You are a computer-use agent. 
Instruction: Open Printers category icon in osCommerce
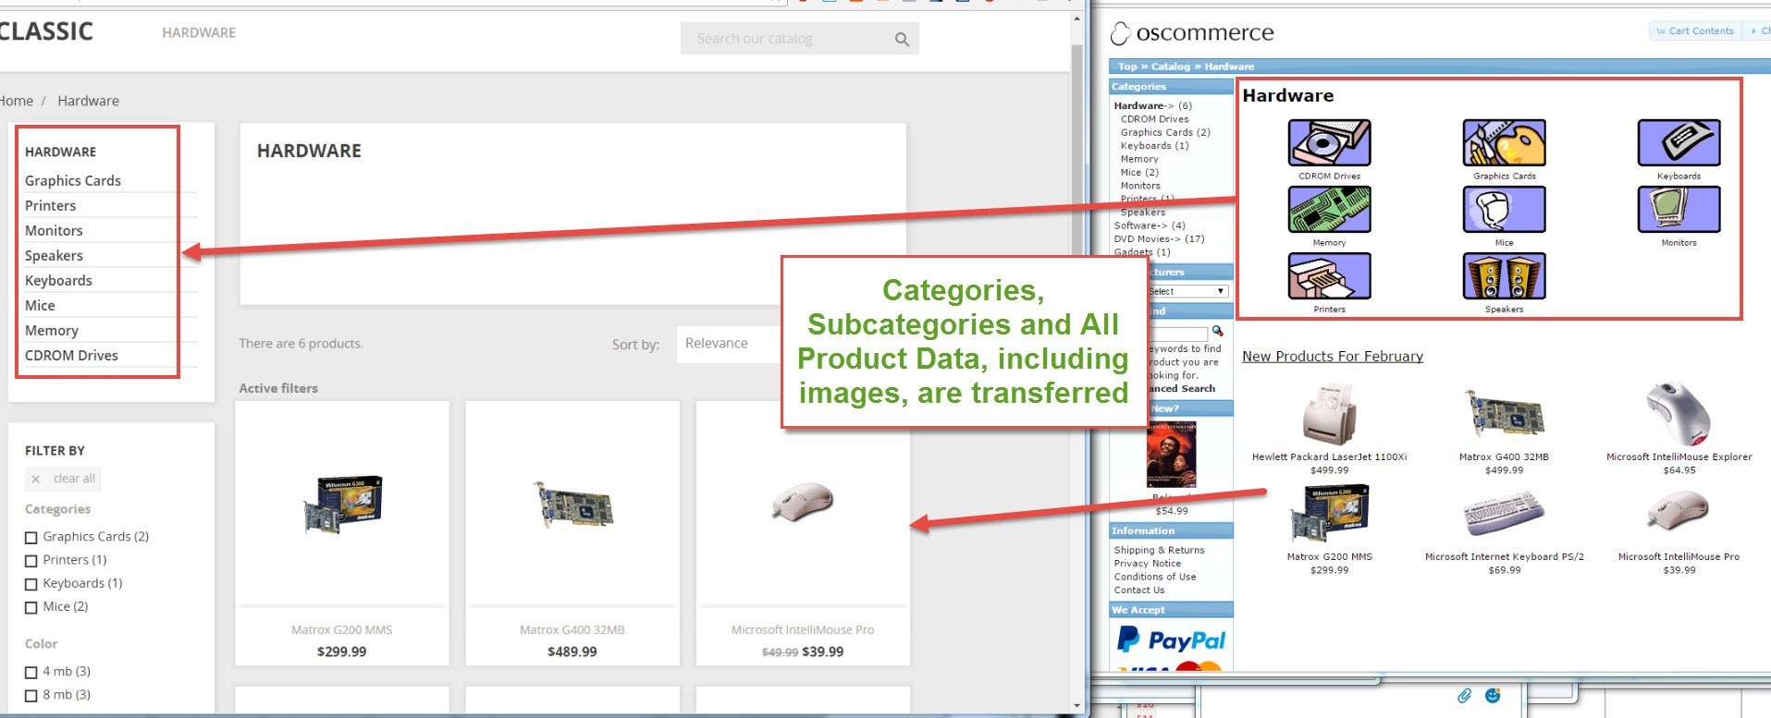pyautogui.click(x=1329, y=276)
